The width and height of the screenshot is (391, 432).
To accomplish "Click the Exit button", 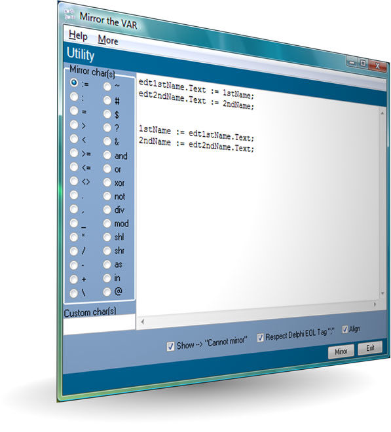I will point(370,348).
